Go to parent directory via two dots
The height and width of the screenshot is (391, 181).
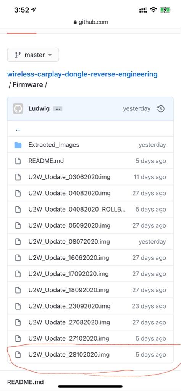click(18, 130)
